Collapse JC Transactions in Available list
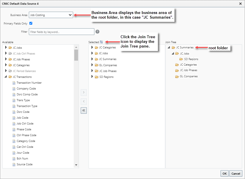Image resolution: width=245 pixels, height=179 pixels. [x=6, y=77]
